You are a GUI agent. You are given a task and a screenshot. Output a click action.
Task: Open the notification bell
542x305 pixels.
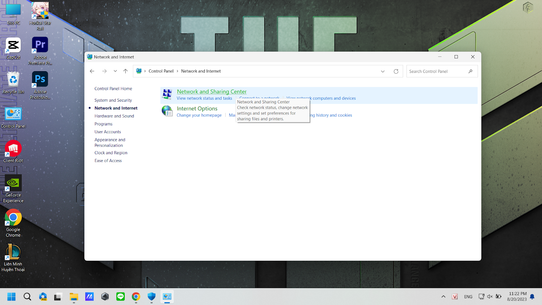pyautogui.click(x=532, y=297)
